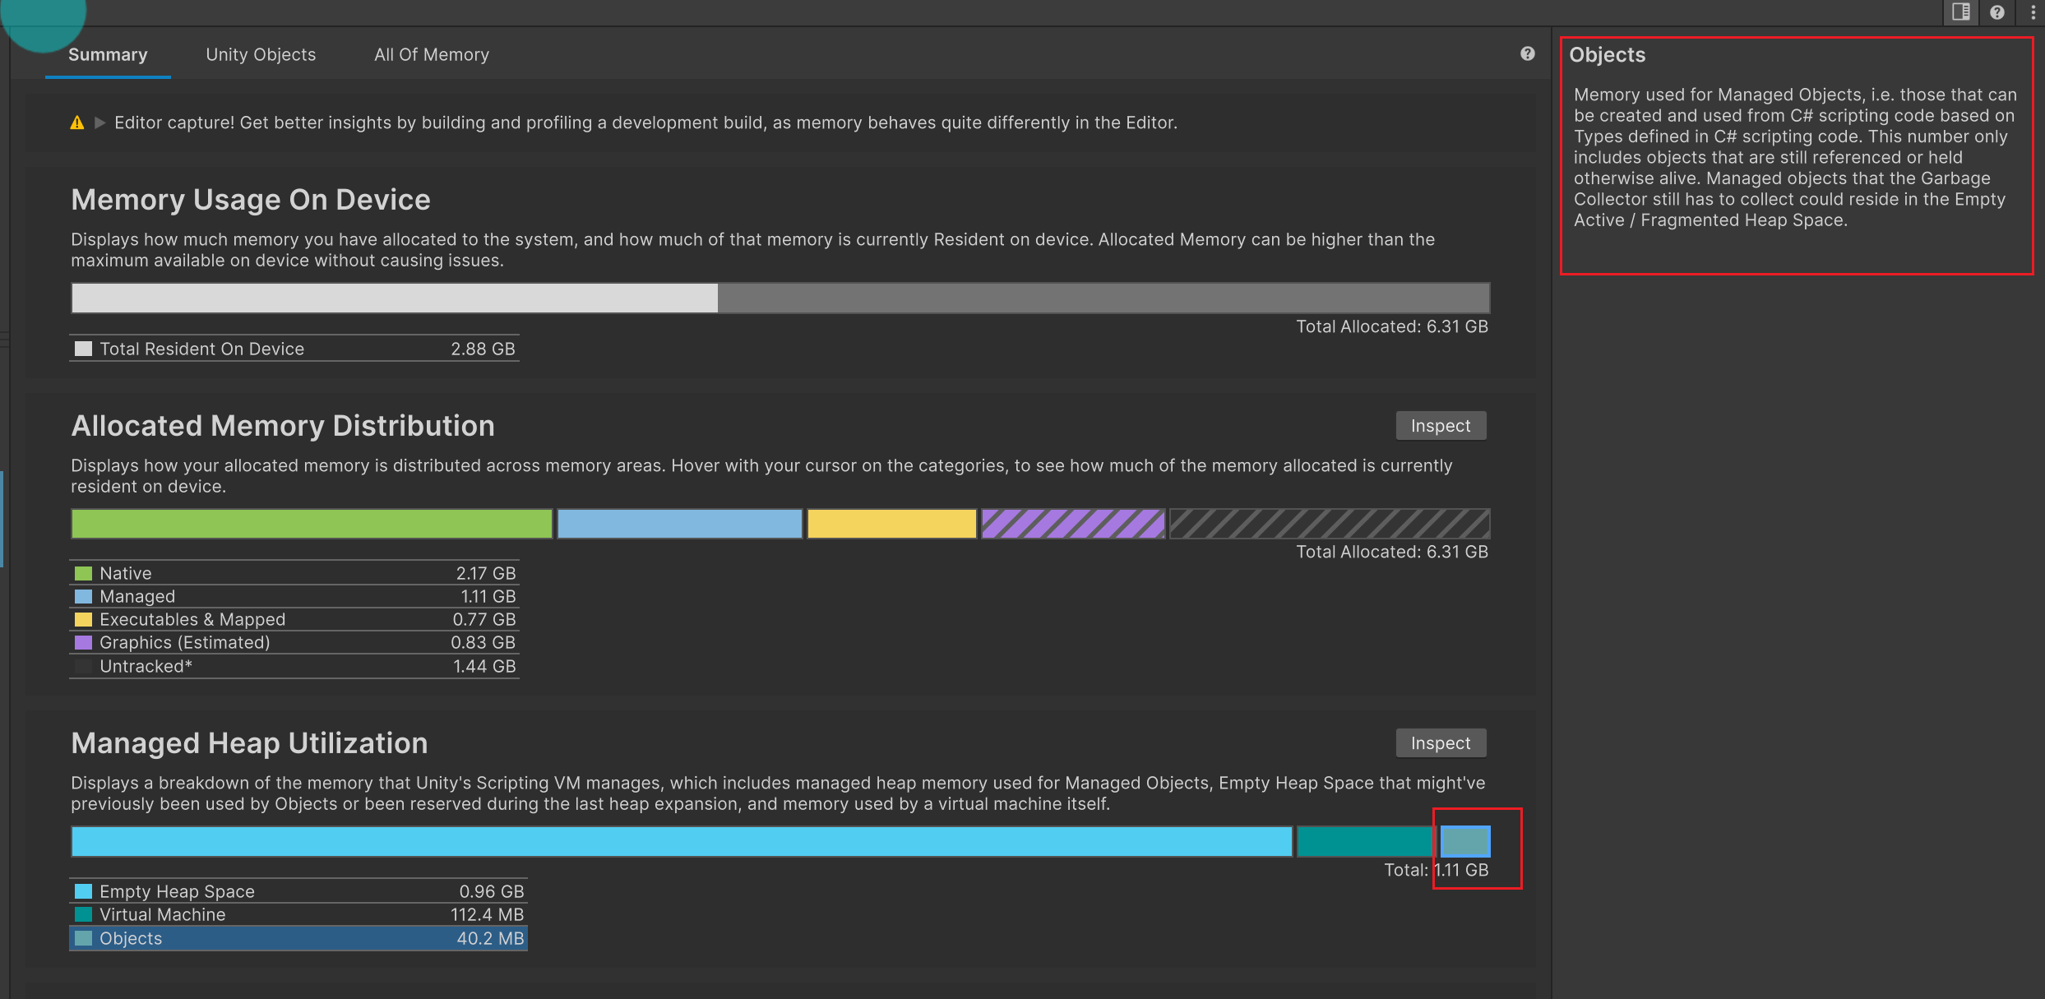The width and height of the screenshot is (2045, 999).
Task: Expand the Editor capture warning arrow
Action: pos(100,123)
